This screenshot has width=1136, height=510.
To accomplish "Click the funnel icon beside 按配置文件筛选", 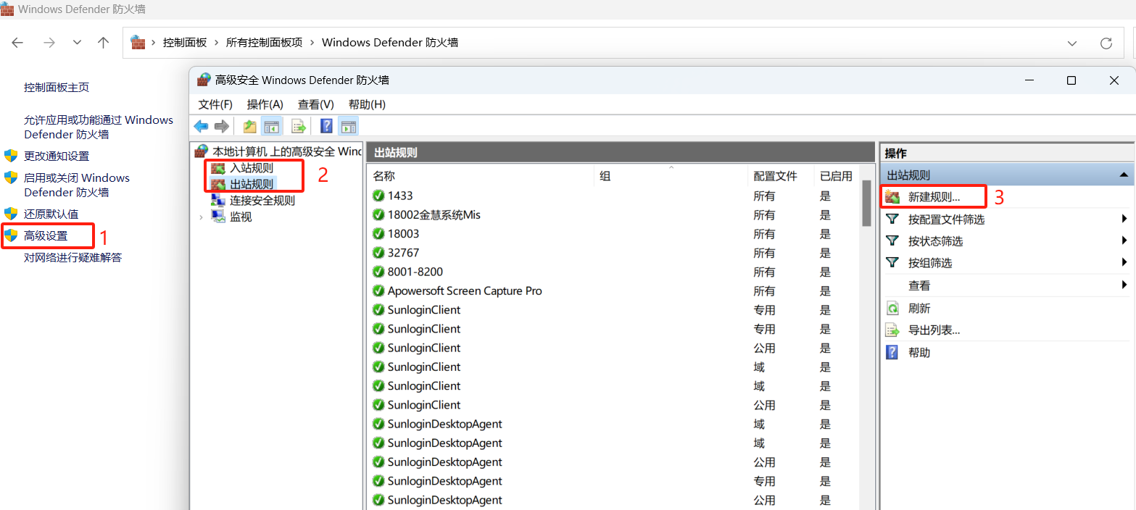I will 893,219.
